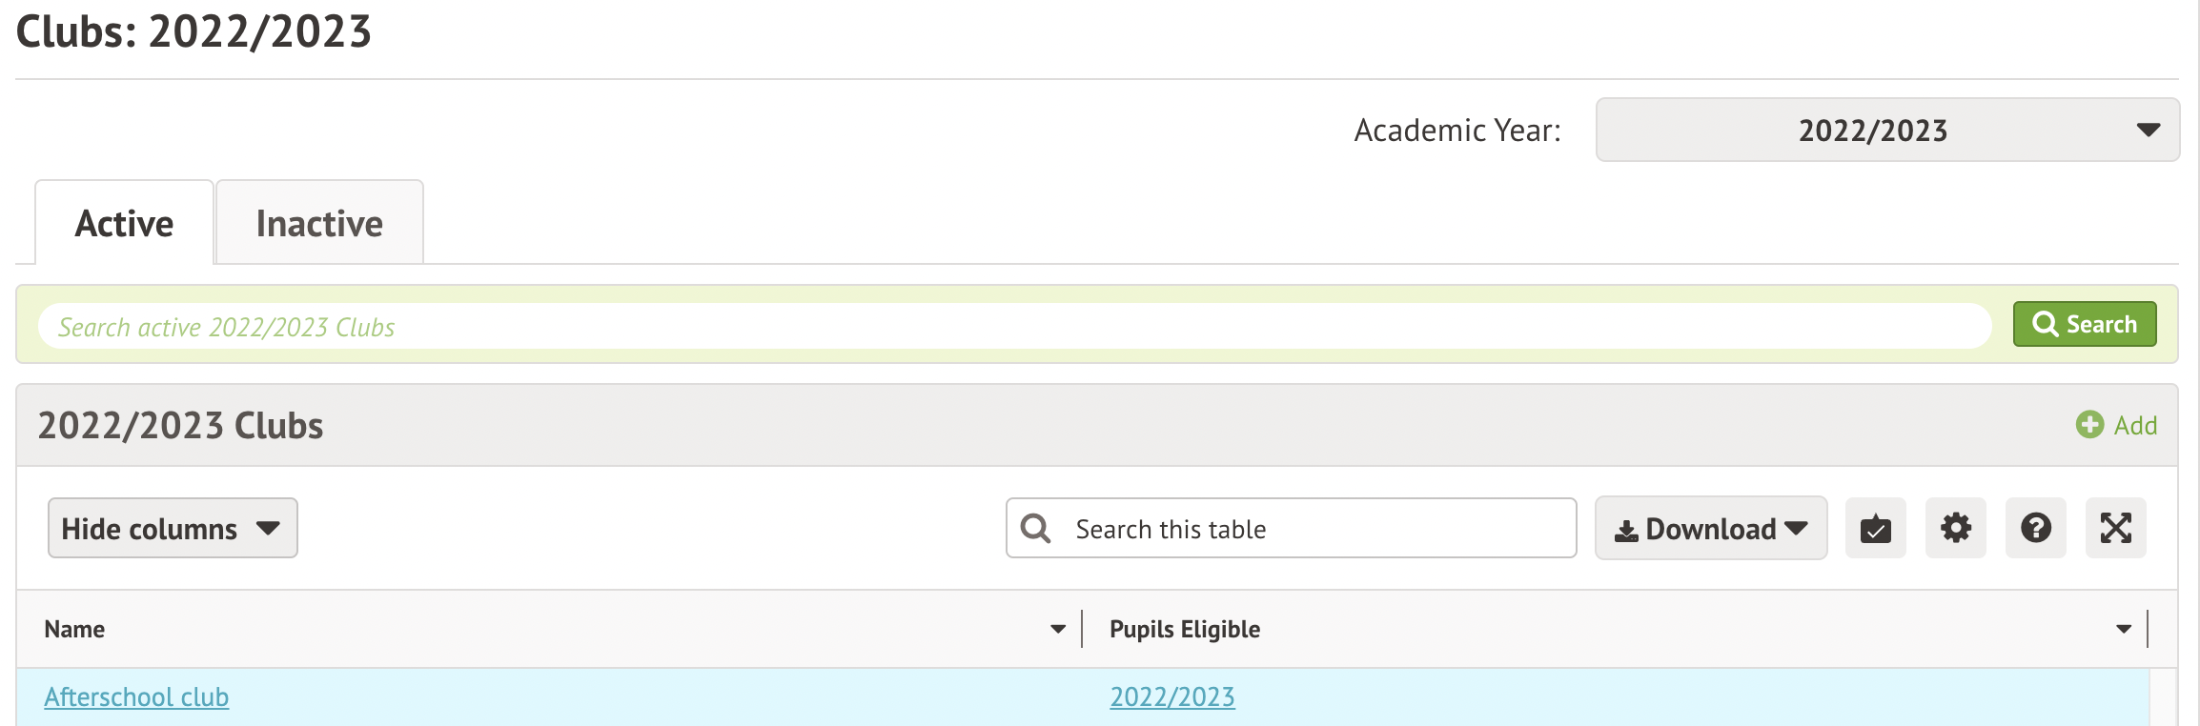Click into the Search this table field
The image size is (2200, 726).
[x=1315, y=529]
